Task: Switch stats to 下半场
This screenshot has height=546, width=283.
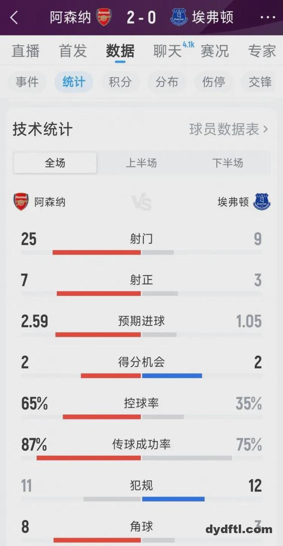Action: point(227,163)
